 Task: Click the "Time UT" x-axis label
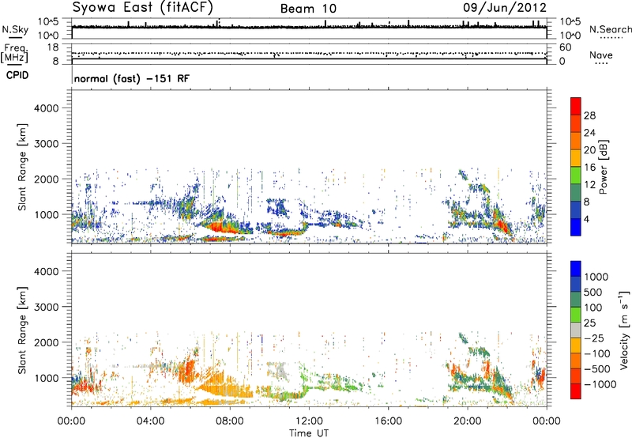point(309,433)
